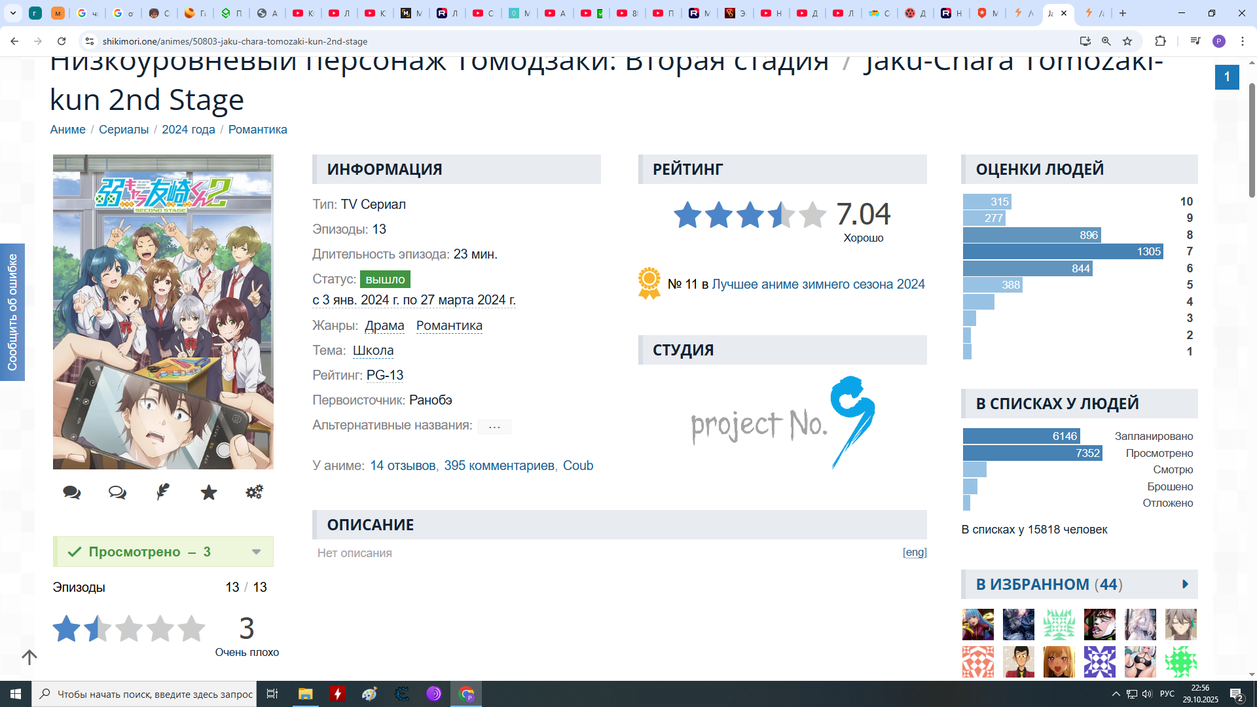The image size is (1257, 707).
Task: Click the bookmark star in address bar
Action: pyautogui.click(x=1127, y=41)
